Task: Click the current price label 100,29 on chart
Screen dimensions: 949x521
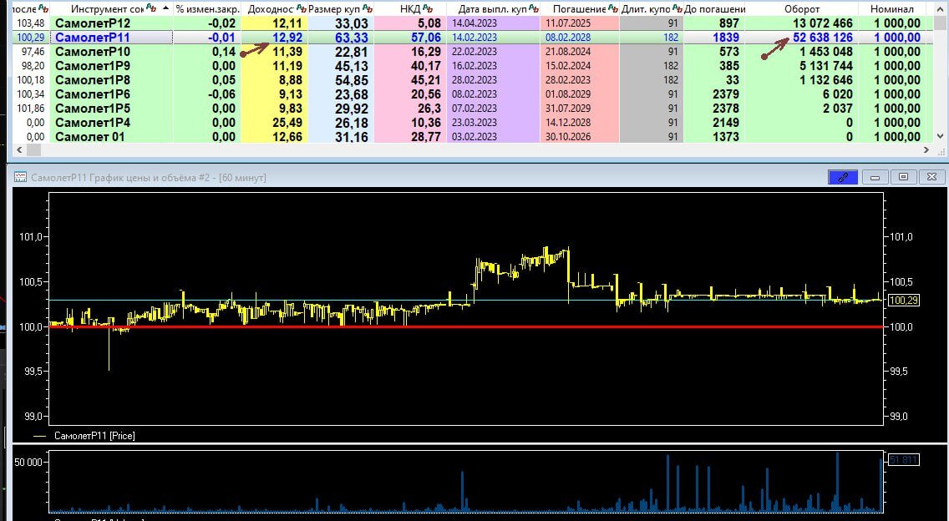Action: click(904, 300)
